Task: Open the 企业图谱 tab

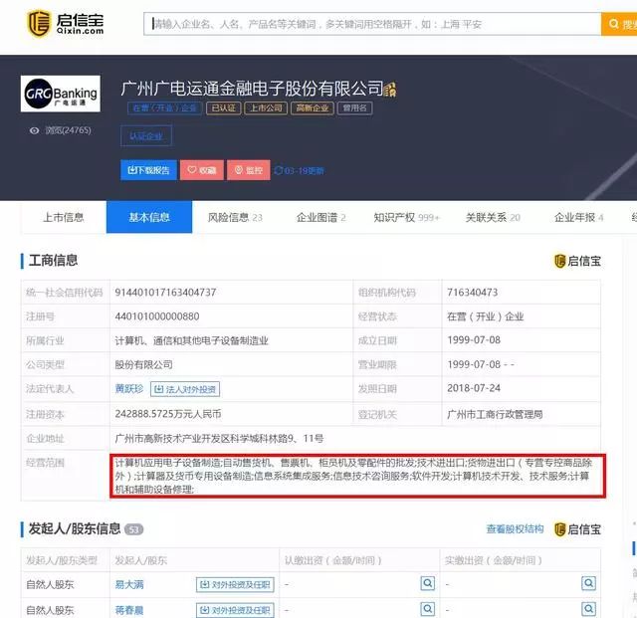Action: coord(320,217)
